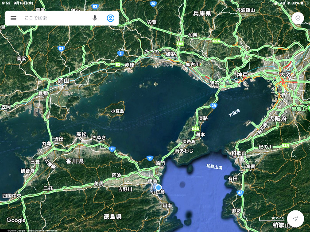Tap the microphone voice search icon

[x=95, y=18]
